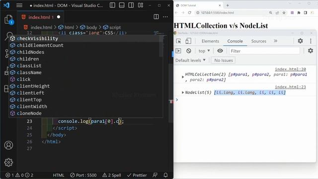Open 2 Spell status bar item
The height and width of the screenshot is (179, 318).
pyautogui.click(x=111, y=175)
